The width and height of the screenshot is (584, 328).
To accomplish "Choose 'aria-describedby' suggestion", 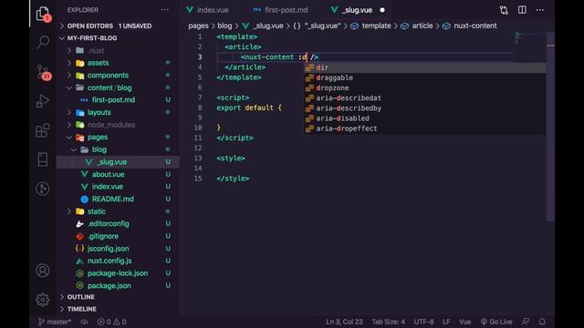I will (425, 108).
